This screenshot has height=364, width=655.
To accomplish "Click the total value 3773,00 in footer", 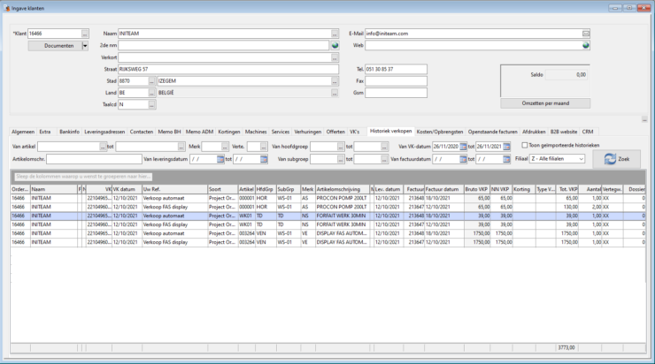I will click(566, 347).
